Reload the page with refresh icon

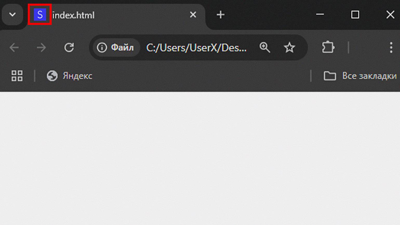(x=69, y=48)
